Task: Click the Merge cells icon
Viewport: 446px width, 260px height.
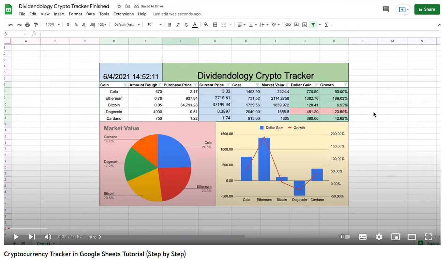Action: pos(224,25)
